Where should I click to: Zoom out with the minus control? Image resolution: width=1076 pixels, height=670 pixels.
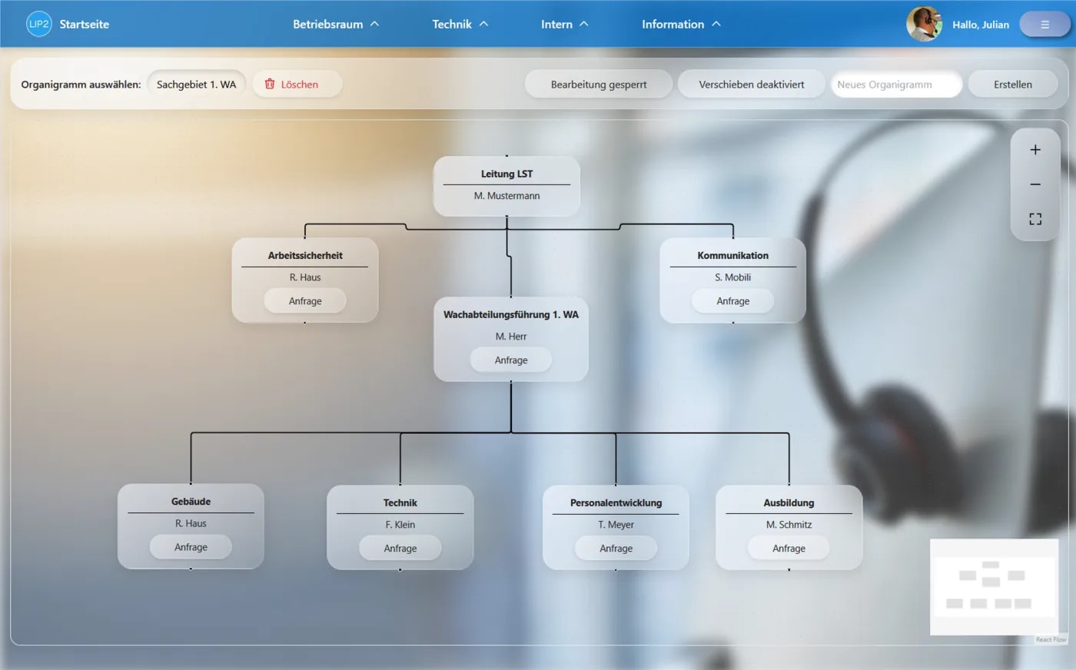click(1035, 184)
